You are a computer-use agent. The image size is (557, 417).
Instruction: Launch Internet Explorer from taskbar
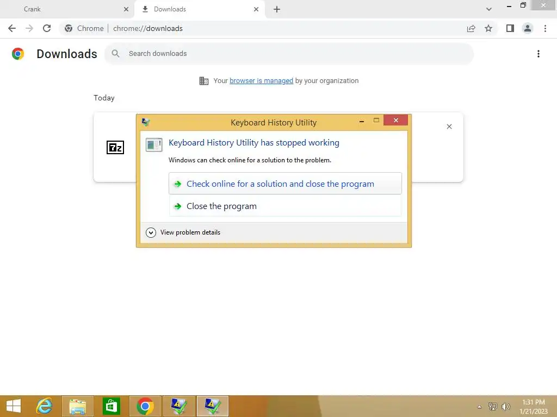pyautogui.click(x=45, y=406)
